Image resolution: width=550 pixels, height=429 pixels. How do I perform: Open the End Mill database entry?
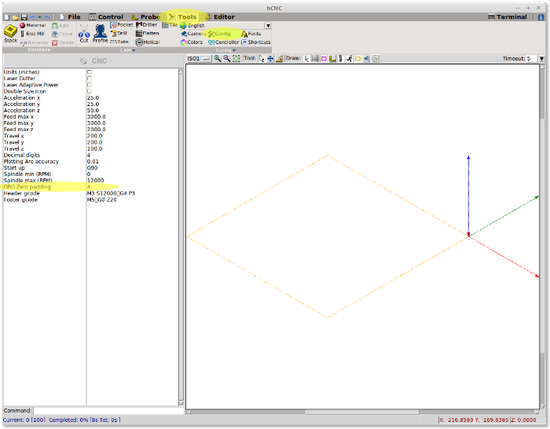[33, 34]
